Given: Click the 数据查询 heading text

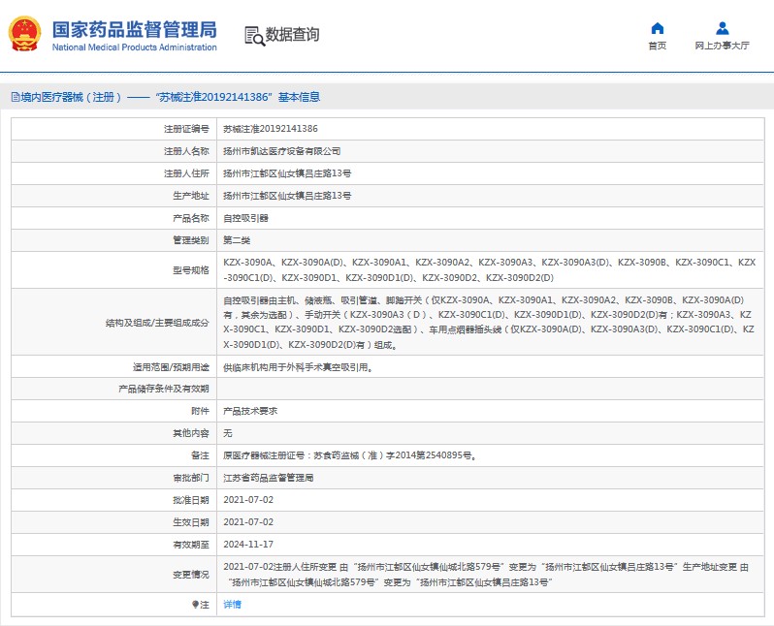Looking at the screenshot, I should pyautogui.click(x=292, y=36).
